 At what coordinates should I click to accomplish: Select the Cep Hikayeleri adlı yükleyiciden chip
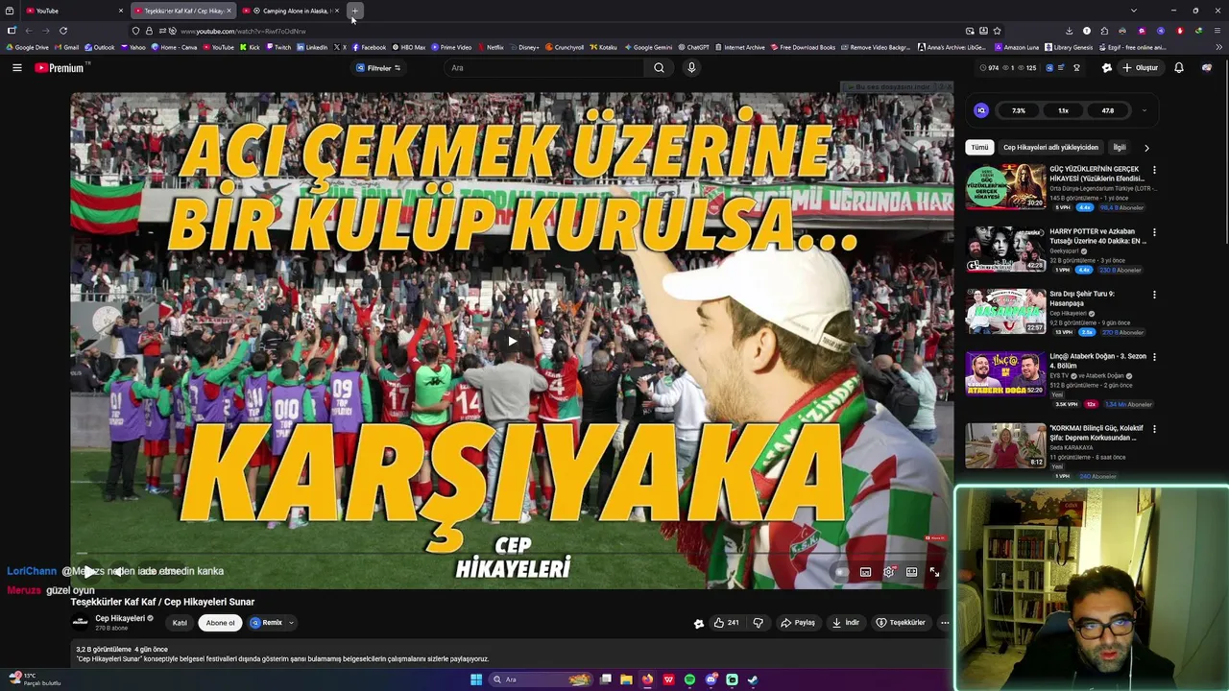coord(1050,148)
